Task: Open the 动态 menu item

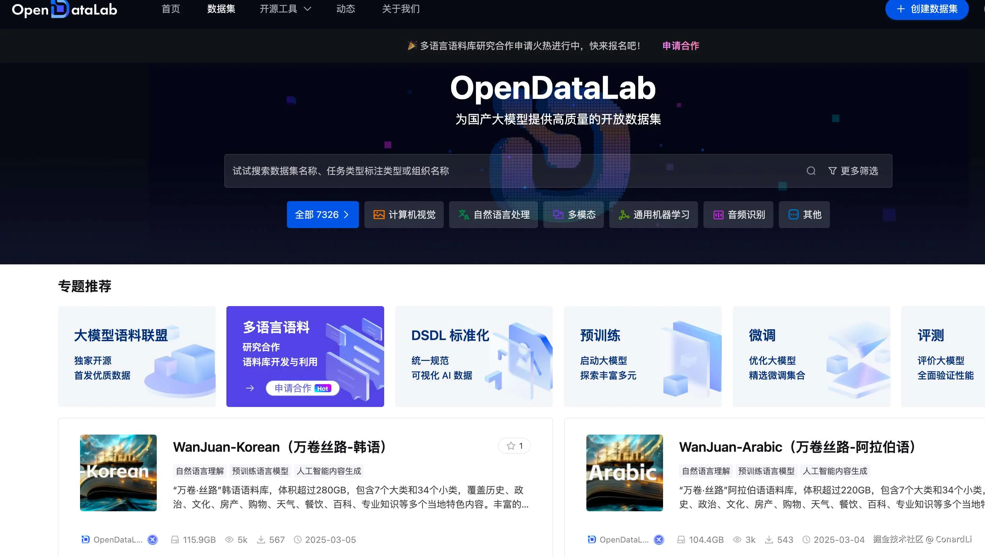Action: pyautogui.click(x=345, y=9)
